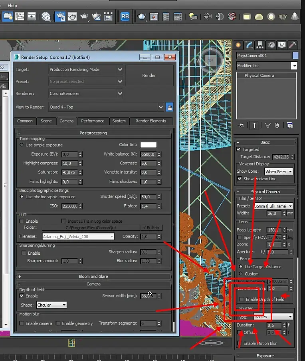Toggle the lock view to render button
Image resolution: width=305 pixels, height=361 pixels.
170,107
